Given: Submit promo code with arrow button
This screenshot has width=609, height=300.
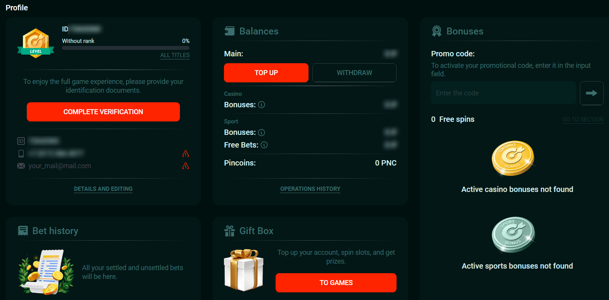Looking at the screenshot, I should point(591,93).
